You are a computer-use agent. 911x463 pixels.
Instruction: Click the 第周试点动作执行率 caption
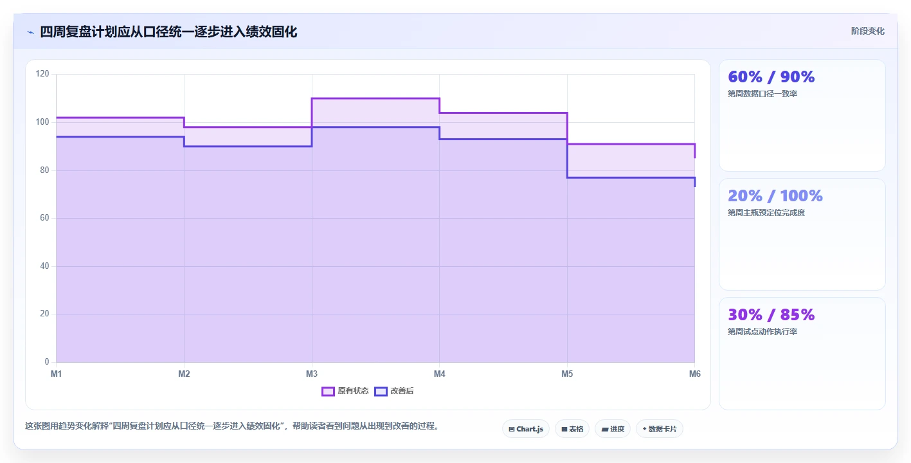coord(762,332)
